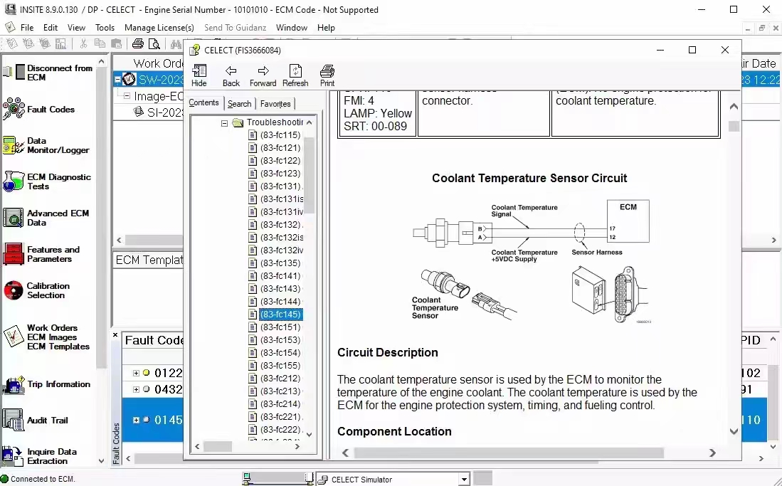Hide the help navigation pane
This screenshot has height=486, width=782.
[199, 75]
